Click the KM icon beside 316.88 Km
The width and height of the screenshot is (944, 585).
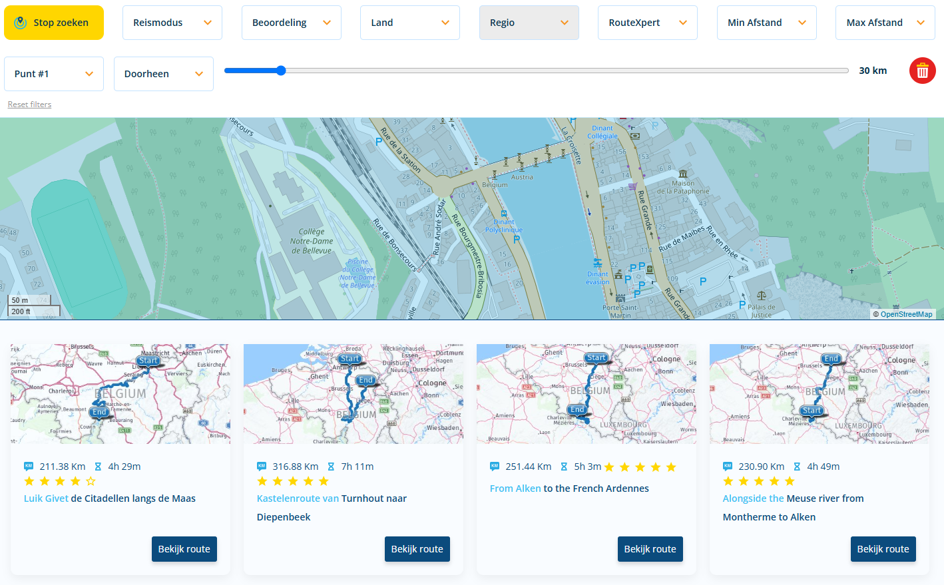[262, 467]
